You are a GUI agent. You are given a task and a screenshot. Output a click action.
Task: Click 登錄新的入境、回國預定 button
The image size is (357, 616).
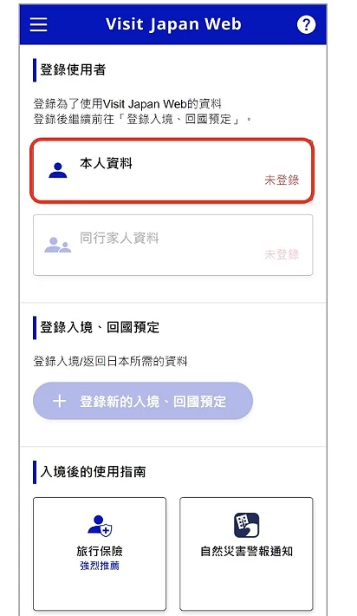(x=143, y=401)
